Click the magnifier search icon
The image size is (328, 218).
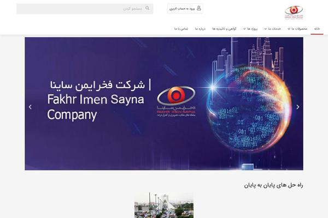click(x=147, y=8)
